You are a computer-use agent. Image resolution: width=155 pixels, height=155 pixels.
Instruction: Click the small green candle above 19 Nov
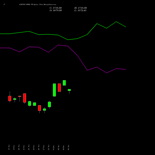tap(15, 99)
